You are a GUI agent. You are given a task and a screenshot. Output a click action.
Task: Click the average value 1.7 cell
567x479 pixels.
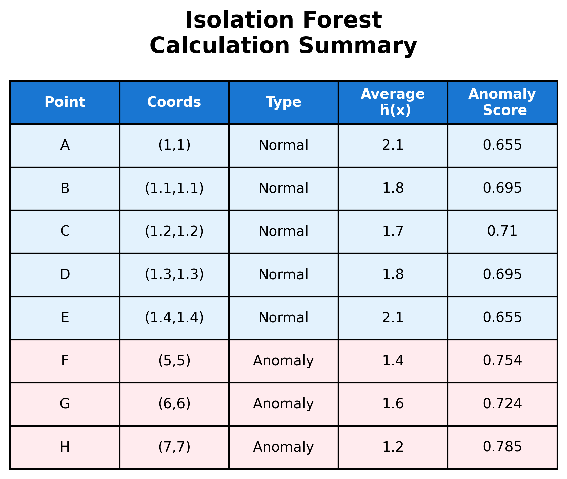coord(393,232)
